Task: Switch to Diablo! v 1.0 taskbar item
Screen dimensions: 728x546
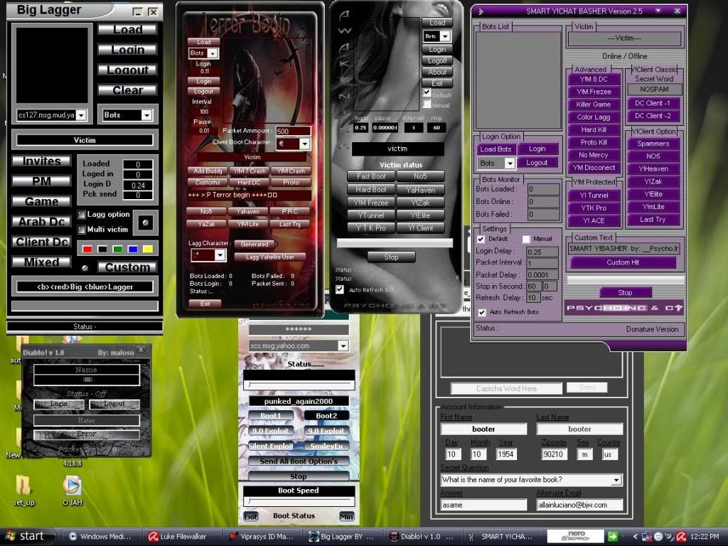Action: (424, 536)
